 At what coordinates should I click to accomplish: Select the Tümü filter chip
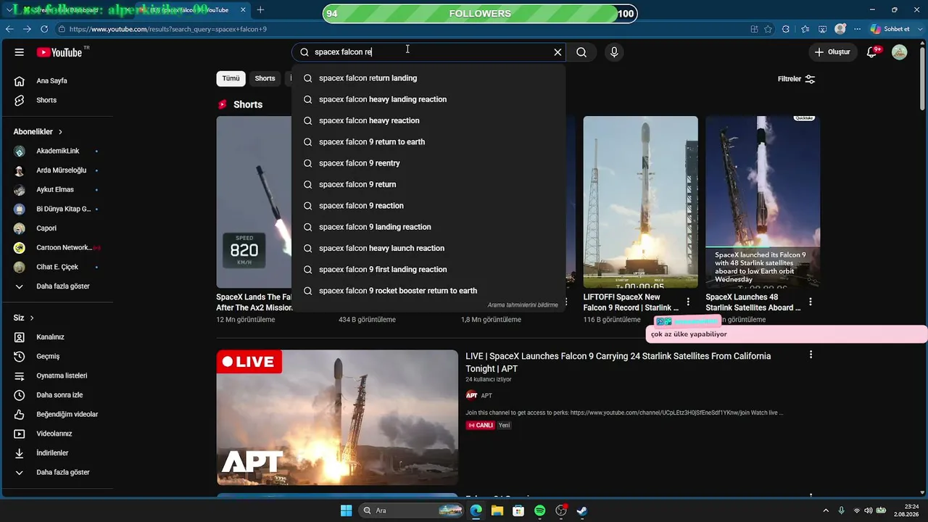231,78
